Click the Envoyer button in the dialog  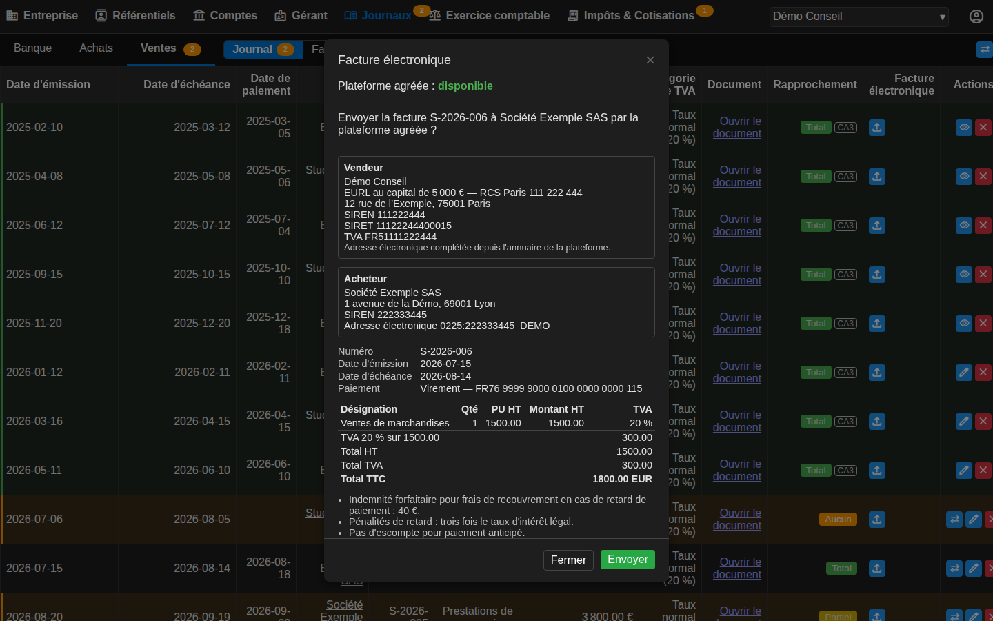point(628,560)
